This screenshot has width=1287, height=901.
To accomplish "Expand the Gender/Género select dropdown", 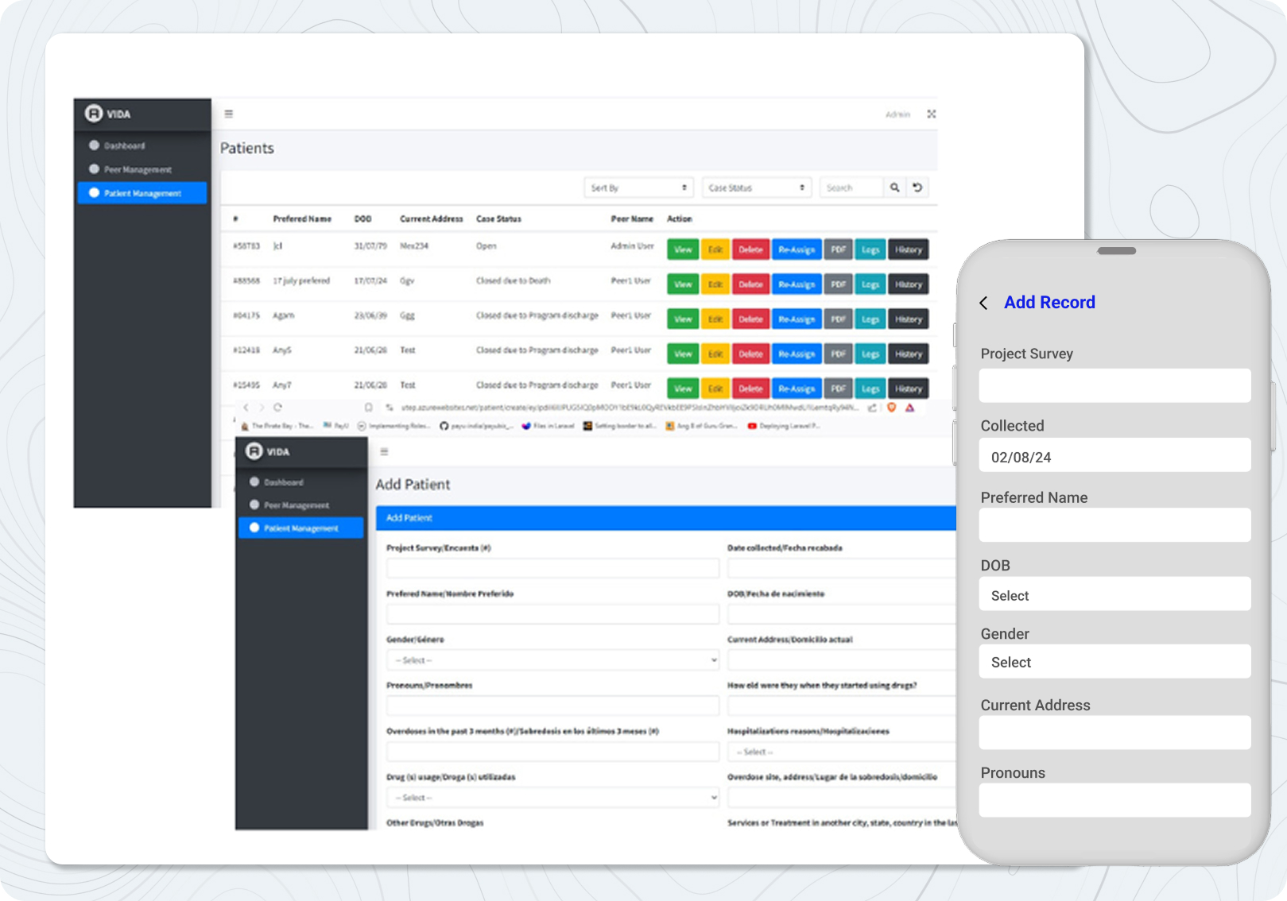I will tap(552, 660).
